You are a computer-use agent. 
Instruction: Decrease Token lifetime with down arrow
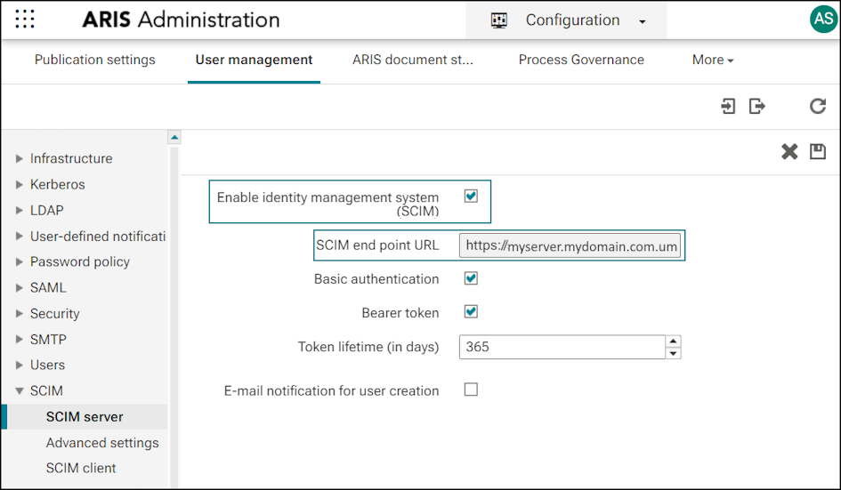point(673,353)
